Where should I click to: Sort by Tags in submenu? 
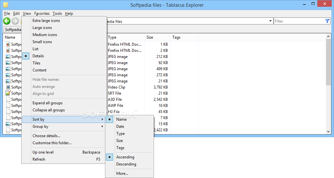click(x=129, y=147)
